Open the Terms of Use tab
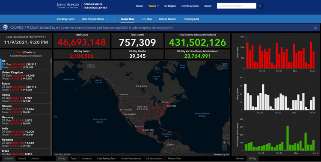 pyautogui.click(x=174, y=159)
